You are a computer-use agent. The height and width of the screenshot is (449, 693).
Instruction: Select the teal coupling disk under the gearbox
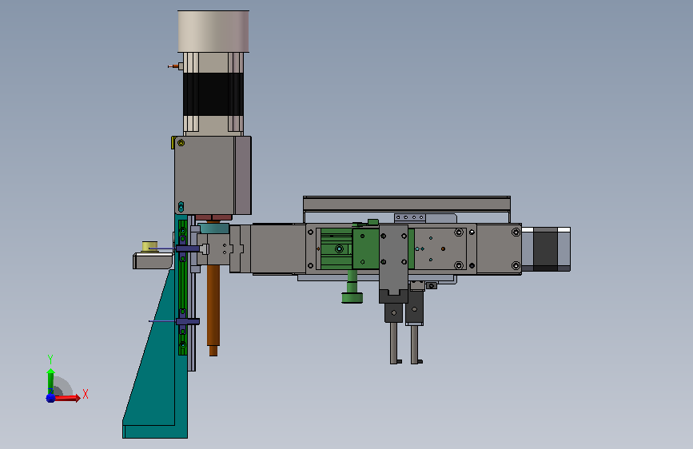(214, 228)
